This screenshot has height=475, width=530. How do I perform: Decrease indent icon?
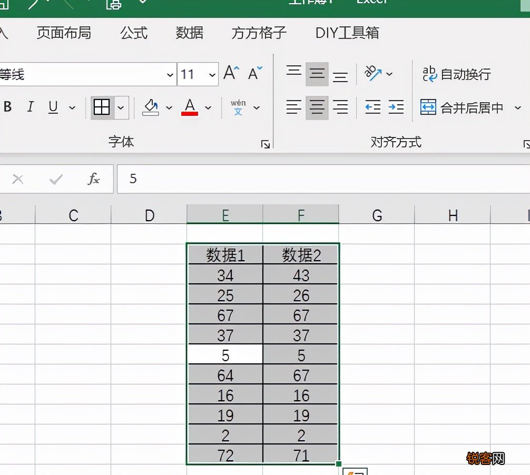tap(373, 107)
